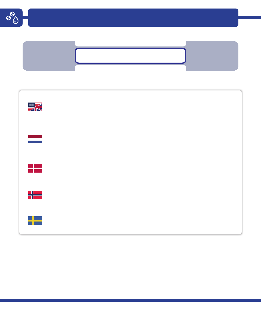The height and width of the screenshot is (318, 261).
Task: Click the pills and water drop icon
Action: pyautogui.click(x=12, y=18)
